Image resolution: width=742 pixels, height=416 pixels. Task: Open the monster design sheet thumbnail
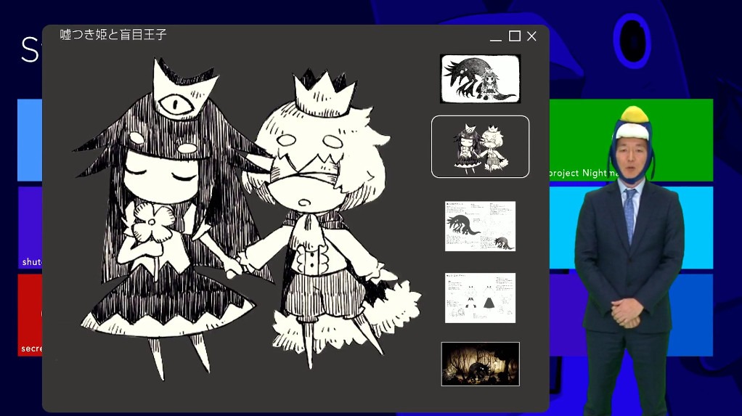[480, 227]
